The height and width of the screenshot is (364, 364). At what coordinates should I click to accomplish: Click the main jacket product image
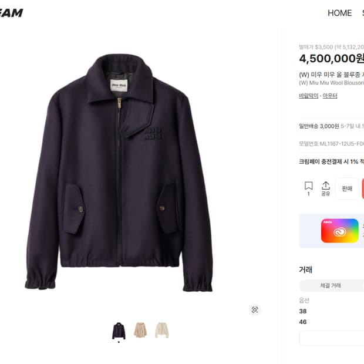point(119,173)
